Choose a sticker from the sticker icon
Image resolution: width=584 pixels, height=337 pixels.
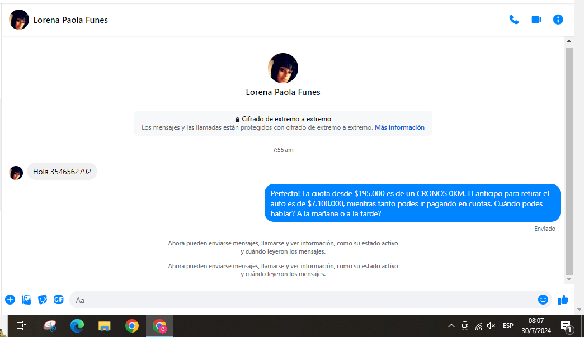(x=43, y=300)
